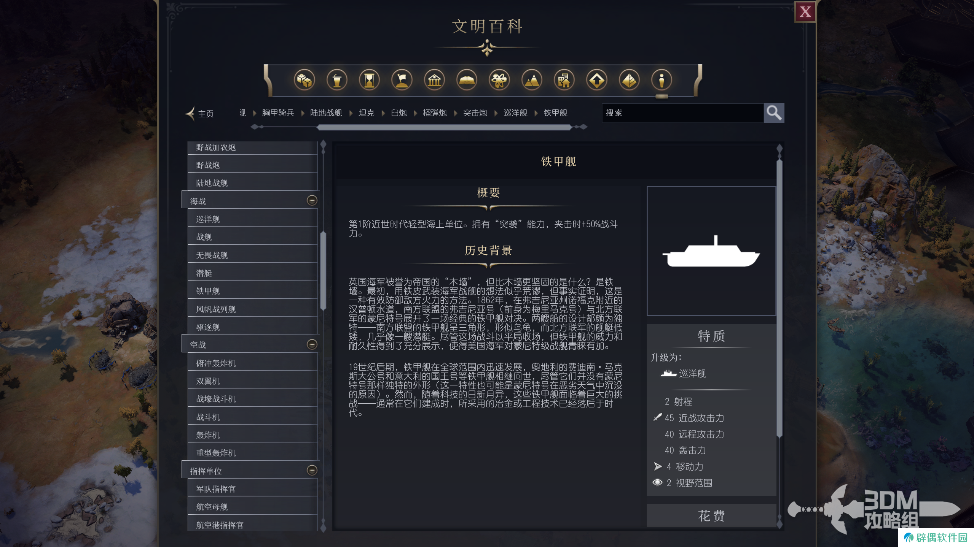Open the atom category icon
974x547 pixels.
point(499,80)
